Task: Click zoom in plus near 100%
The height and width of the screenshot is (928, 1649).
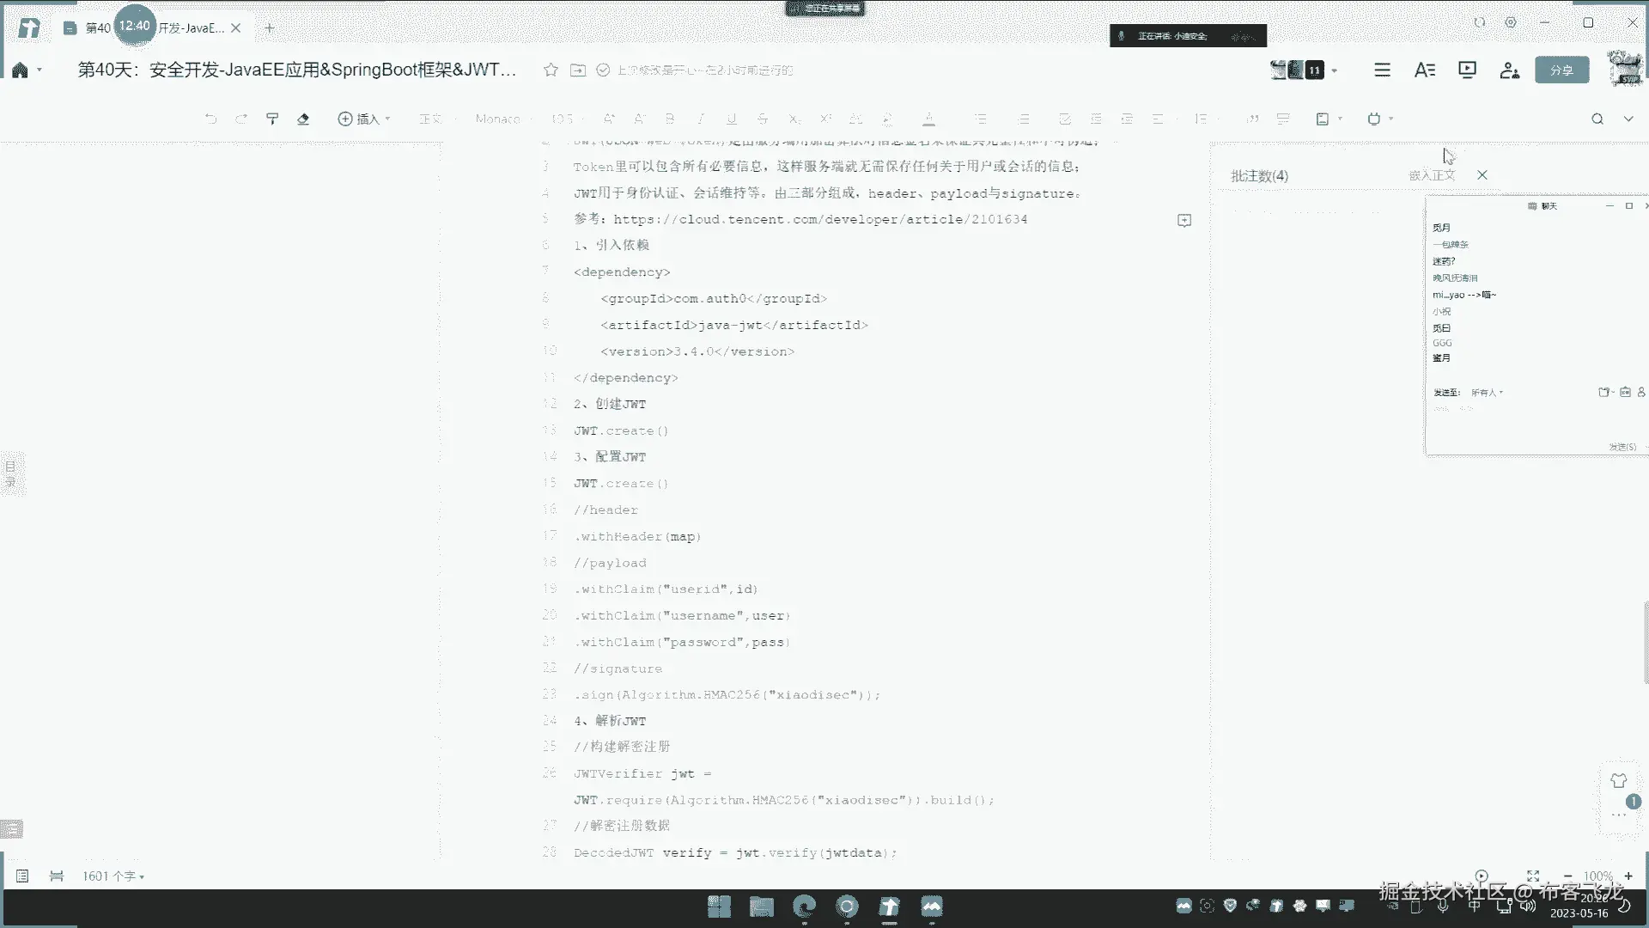Action: pos(1628,876)
